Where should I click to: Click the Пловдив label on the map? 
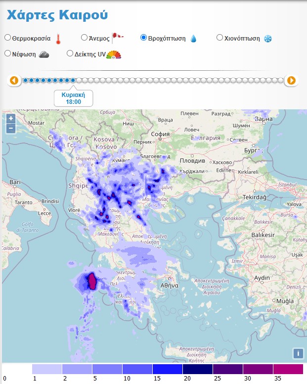point(192,161)
